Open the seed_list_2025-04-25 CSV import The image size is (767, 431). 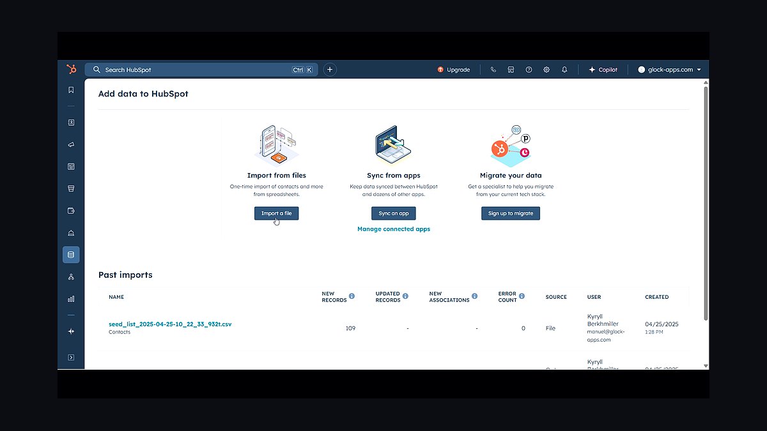click(x=170, y=324)
